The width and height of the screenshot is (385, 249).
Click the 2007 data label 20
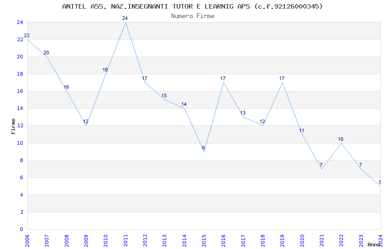point(46,53)
